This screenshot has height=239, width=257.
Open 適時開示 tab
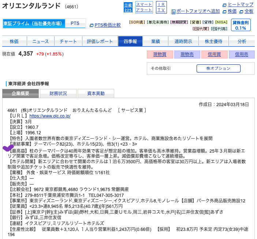pyautogui.click(x=183, y=41)
